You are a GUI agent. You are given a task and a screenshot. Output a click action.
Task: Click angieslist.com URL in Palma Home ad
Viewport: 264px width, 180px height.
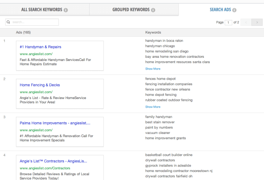point(36,130)
